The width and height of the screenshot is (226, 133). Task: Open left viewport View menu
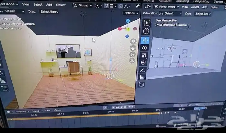click(x=26, y=4)
